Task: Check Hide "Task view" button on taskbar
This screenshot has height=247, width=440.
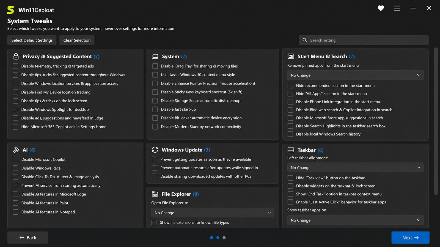Action: click(290, 178)
